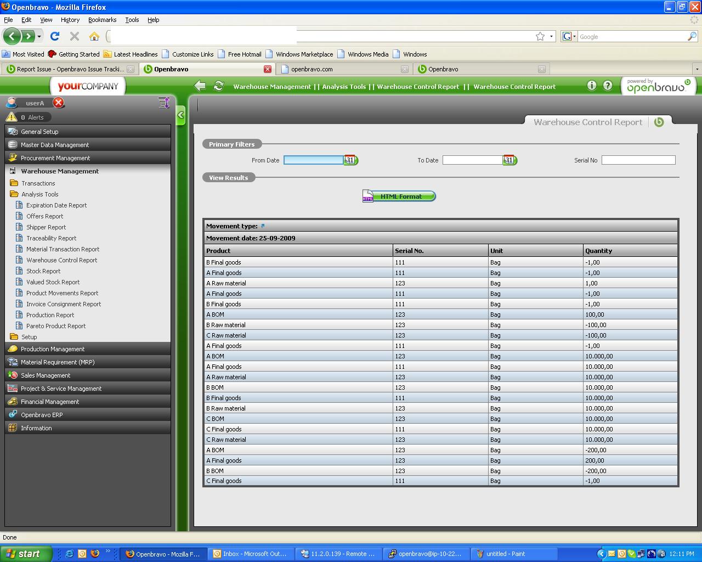The height and width of the screenshot is (562, 702).
Task: Switch to the openbravo.com tab
Action: (312, 69)
